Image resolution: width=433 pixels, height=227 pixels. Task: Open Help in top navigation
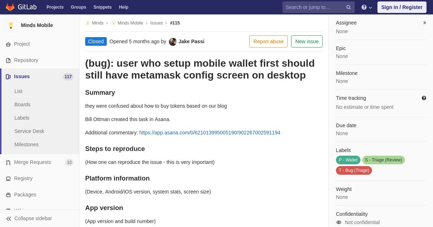[x=124, y=7]
